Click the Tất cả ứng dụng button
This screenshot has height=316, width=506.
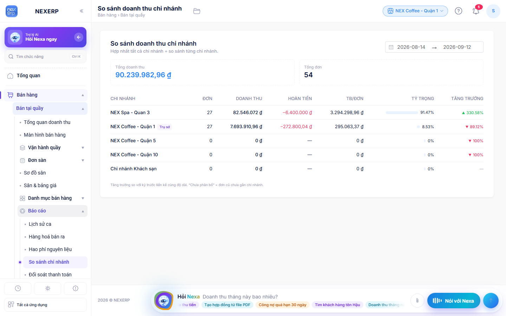(x=46, y=305)
